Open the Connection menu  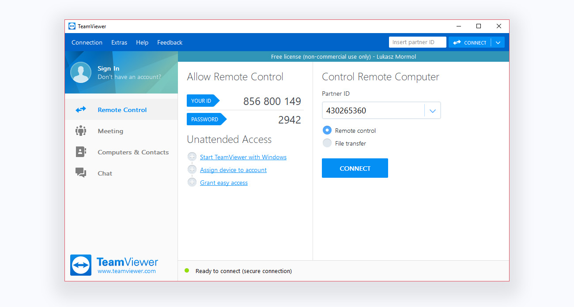coord(87,43)
